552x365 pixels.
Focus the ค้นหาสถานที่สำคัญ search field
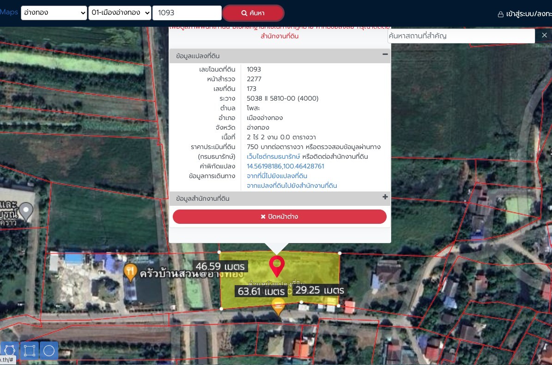461,36
